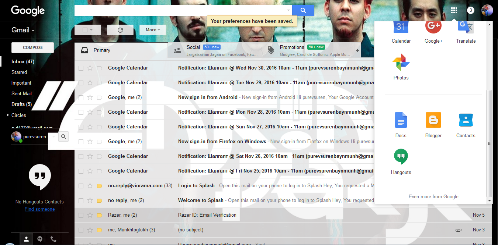Open the More actions dropdown

coord(153,30)
